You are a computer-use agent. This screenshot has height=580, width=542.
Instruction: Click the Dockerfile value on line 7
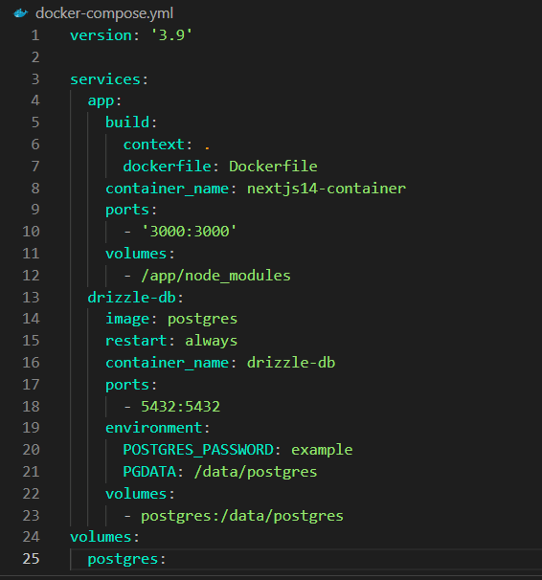pos(273,167)
